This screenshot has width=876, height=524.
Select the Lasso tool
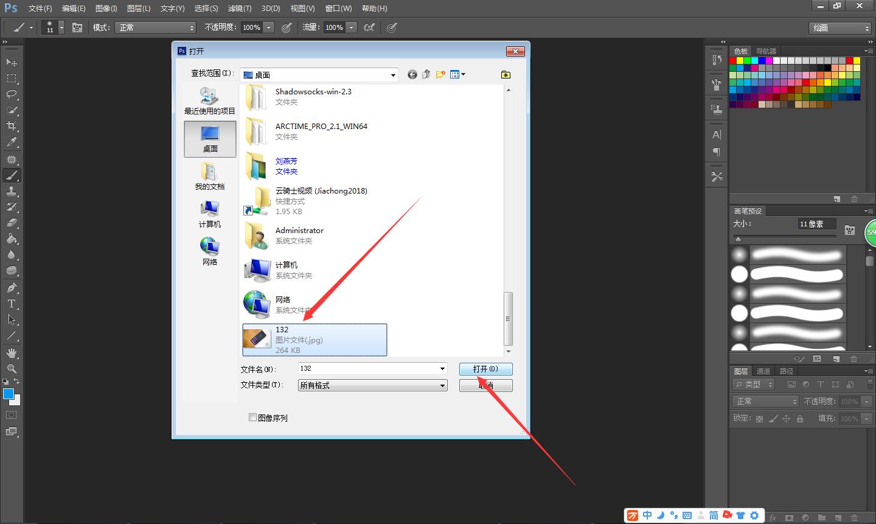point(12,94)
